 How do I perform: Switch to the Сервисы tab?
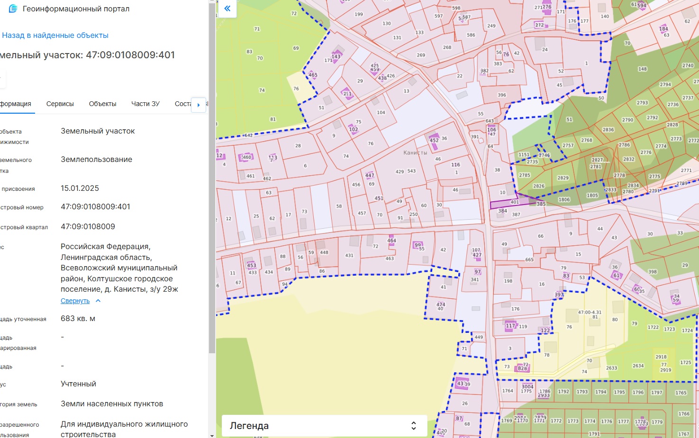tap(60, 104)
